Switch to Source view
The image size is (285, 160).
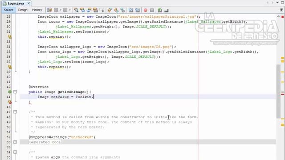tap(9, 10)
